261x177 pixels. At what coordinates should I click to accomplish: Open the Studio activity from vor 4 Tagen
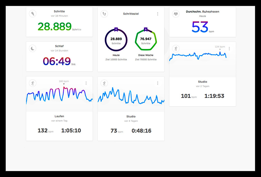click(131, 116)
